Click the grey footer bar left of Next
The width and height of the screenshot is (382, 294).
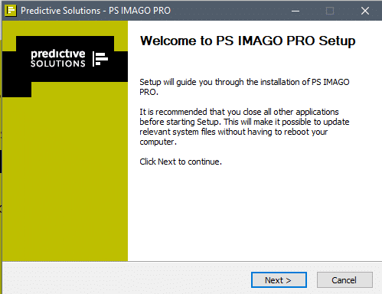(126, 278)
